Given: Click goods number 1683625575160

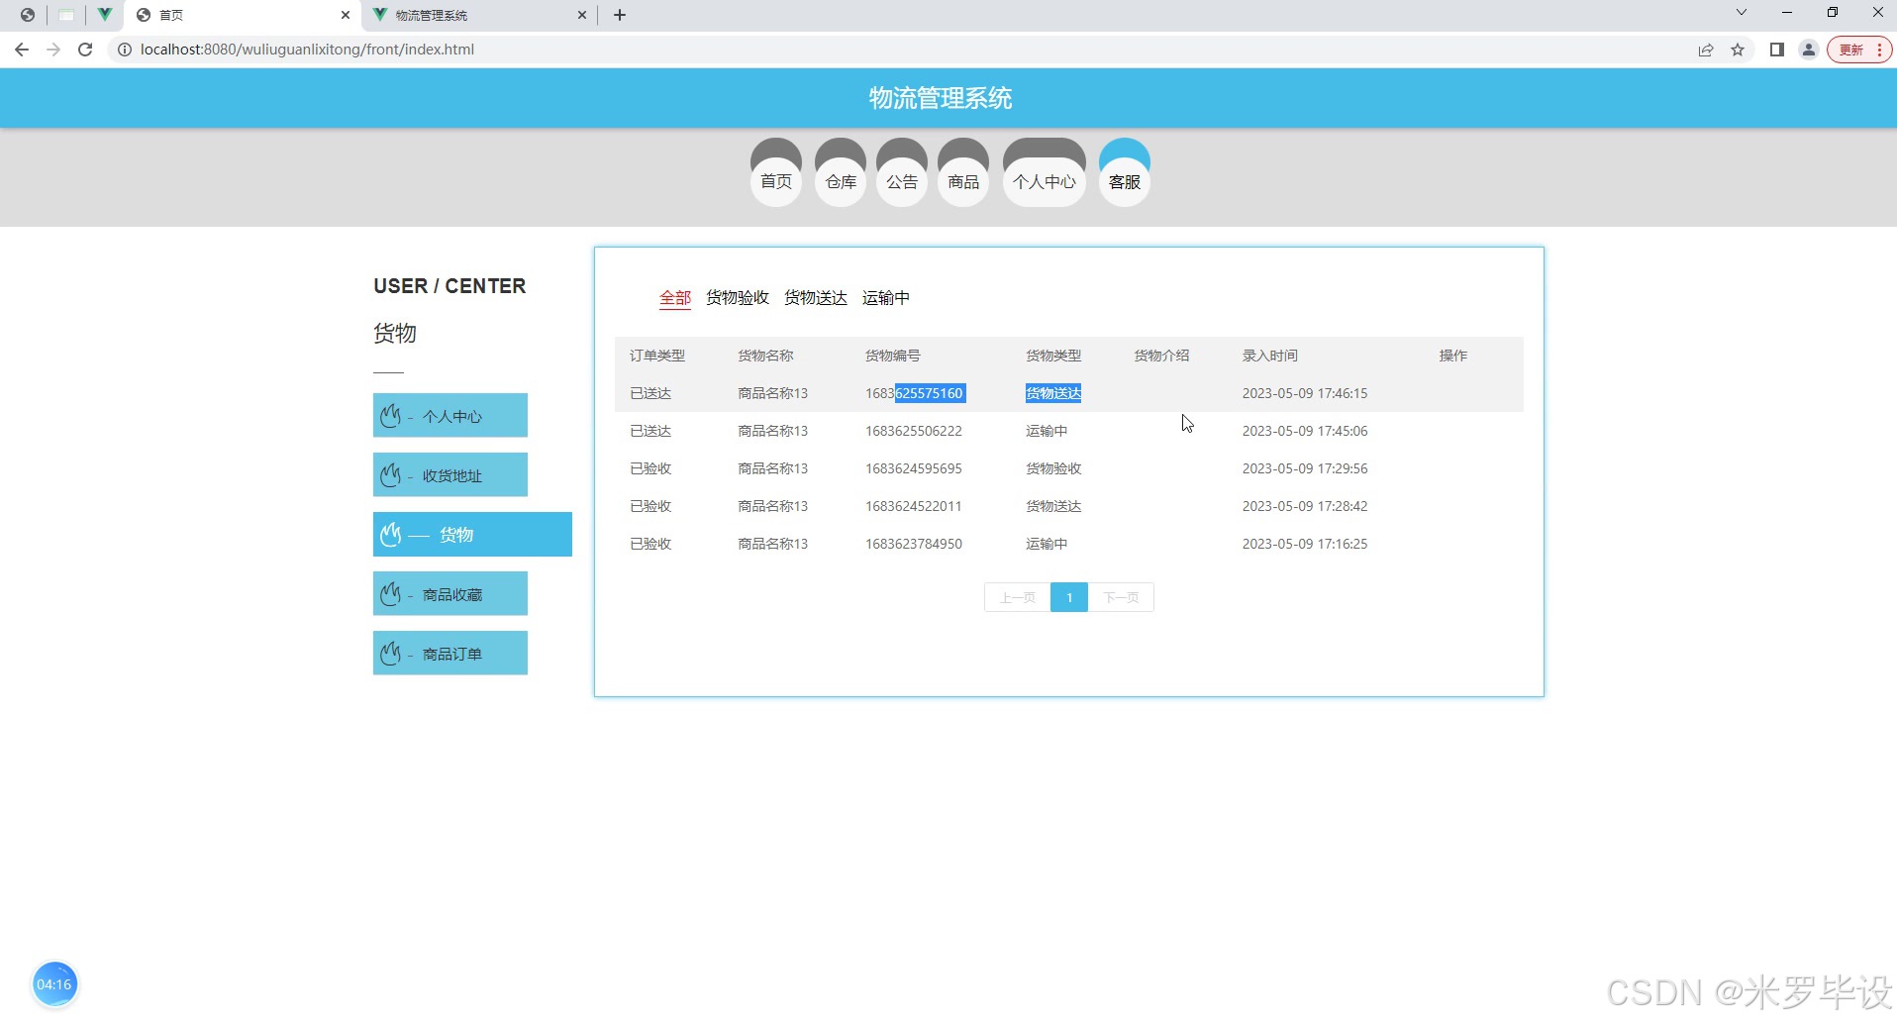Looking at the screenshot, I should (914, 393).
